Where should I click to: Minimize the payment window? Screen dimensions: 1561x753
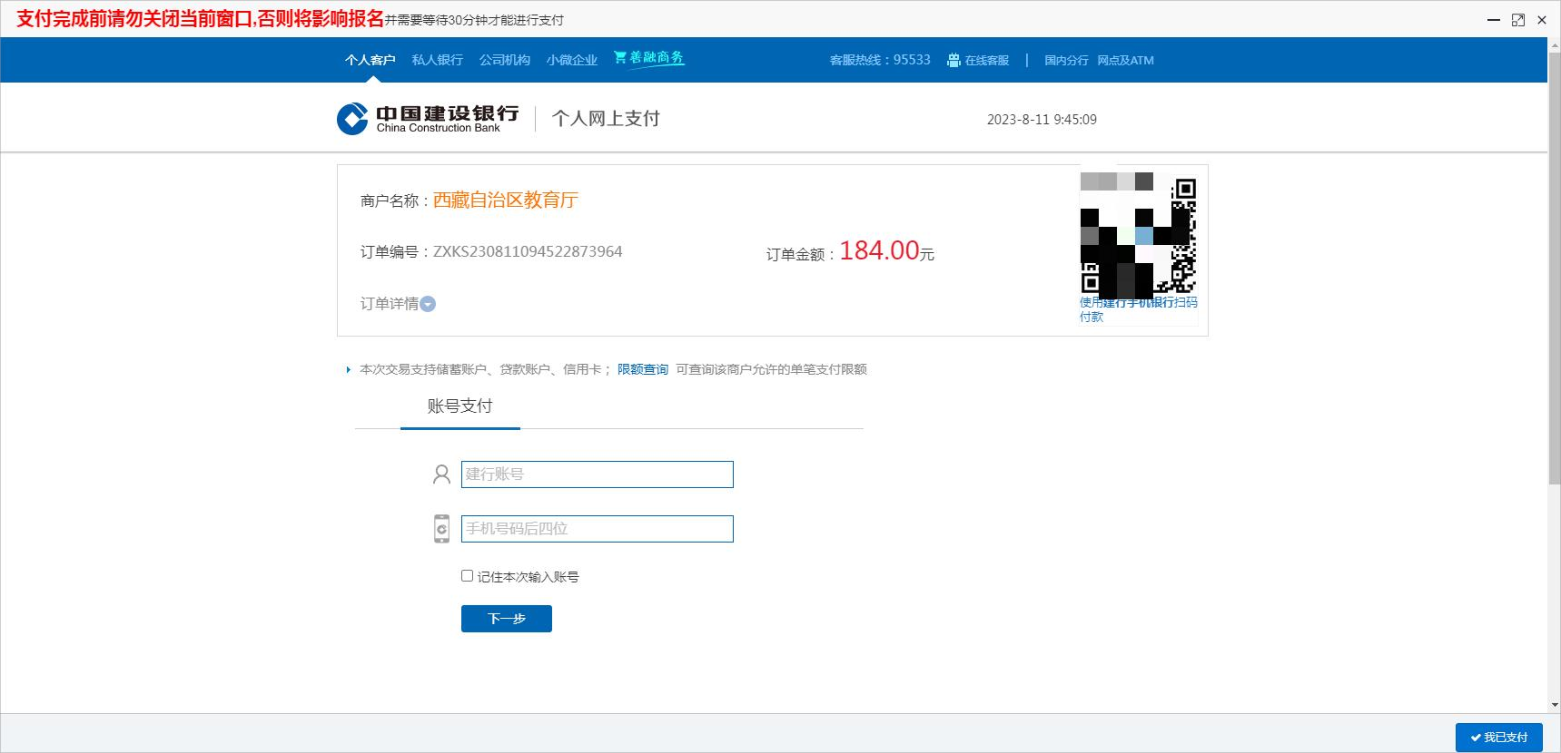pos(1494,20)
